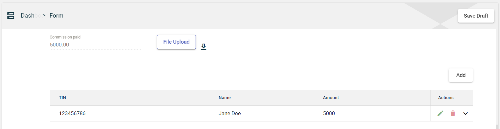500x129 pixels.
Task: Click the 5000 amount cell
Action: click(329, 114)
